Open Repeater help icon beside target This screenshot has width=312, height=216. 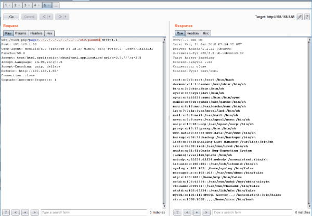coord(307,17)
